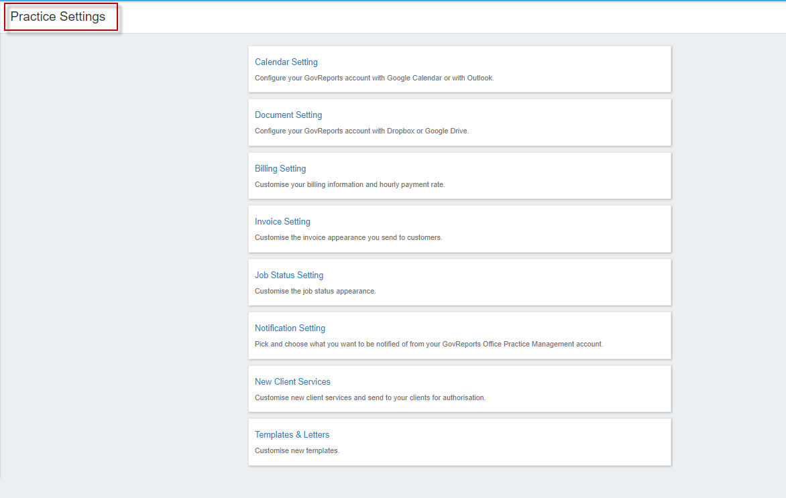Select the Calendar Setting card

[x=459, y=69]
